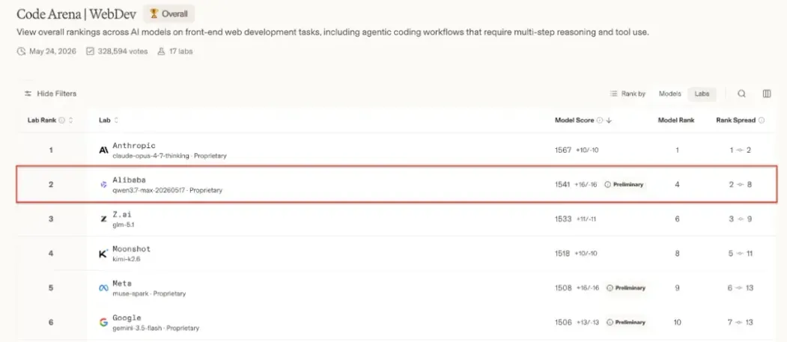Image resolution: width=787 pixels, height=342 pixels.
Task: Click Alibaba's rank spread 2 to 8
Action: tap(741, 185)
